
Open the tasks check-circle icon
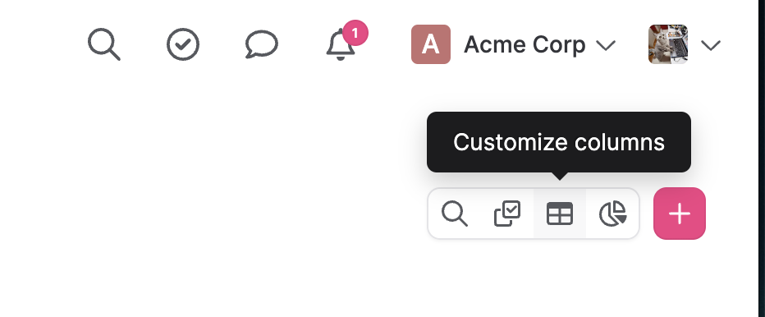[x=183, y=44]
